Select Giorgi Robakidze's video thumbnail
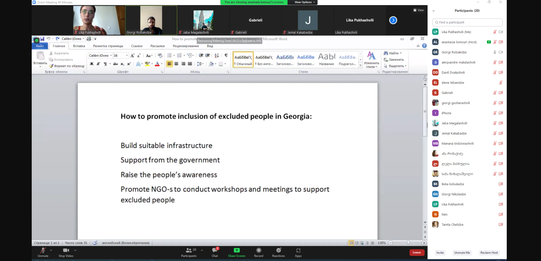The height and width of the screenshot is (261, 541). [x=151, y=20]
